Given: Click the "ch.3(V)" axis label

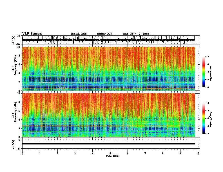Looking at the screenshot, I should (14, 144).
